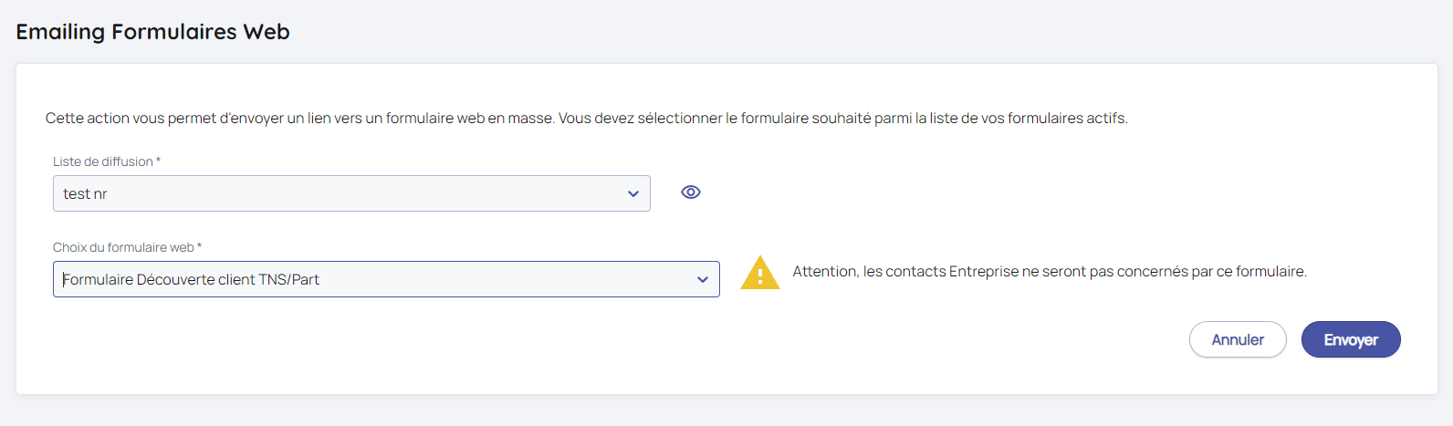The width and height of the screenshot is (1453, 426).
Task: Click the required asterisk beside Choix du formulaire web
Action: (x=200, y=246)
